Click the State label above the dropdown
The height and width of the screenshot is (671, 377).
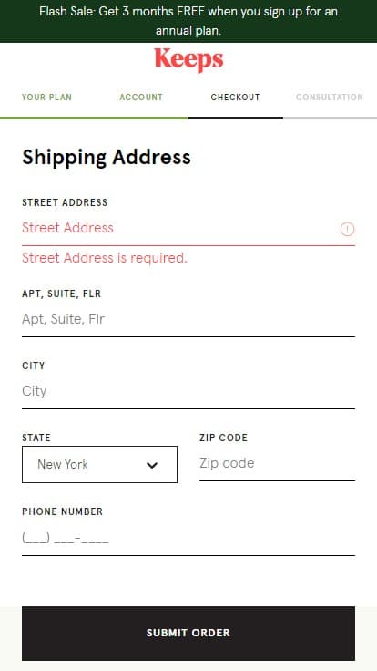point(36,438)
